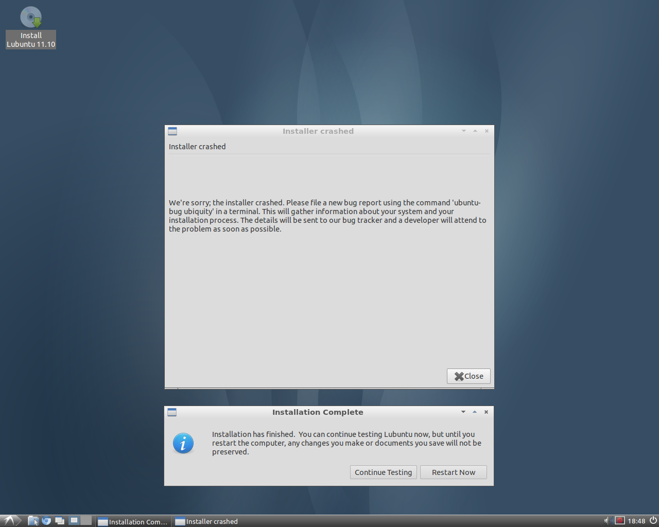Select Restart Now
The height and width of the screenshot is (527, 659).
(x=454, y=472)
